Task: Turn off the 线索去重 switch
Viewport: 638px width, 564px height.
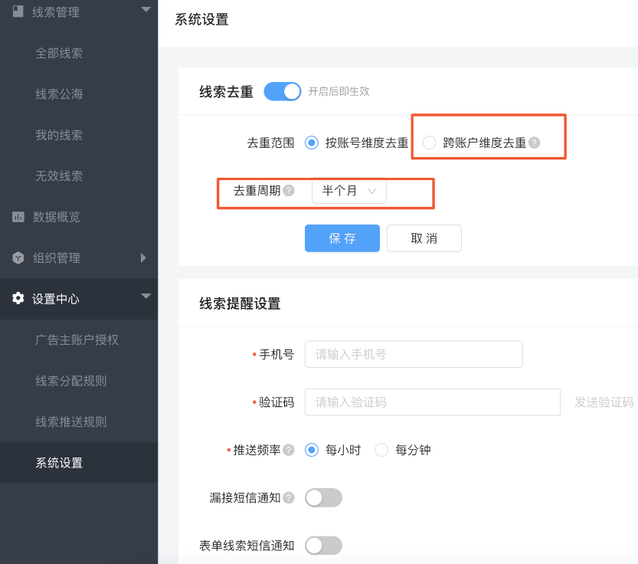Action: (283, 91)
